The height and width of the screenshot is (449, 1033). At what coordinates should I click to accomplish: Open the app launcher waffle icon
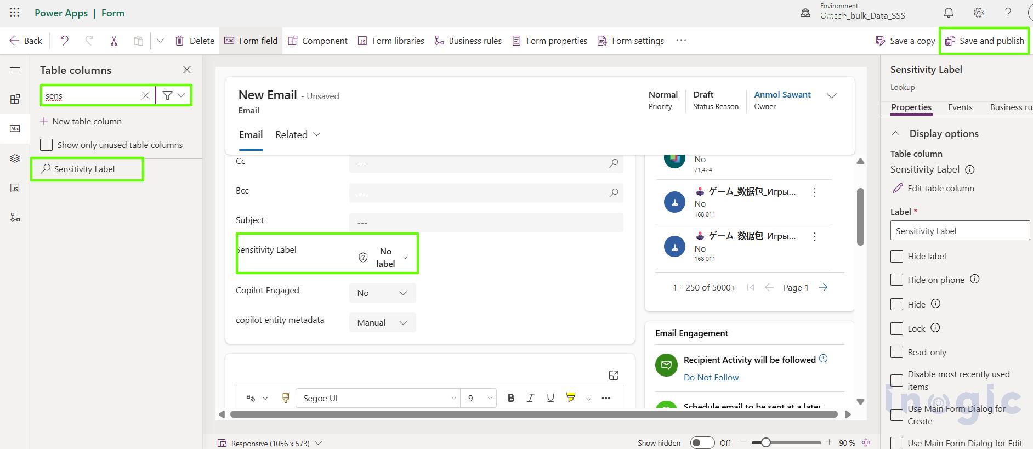click(15, 13)
